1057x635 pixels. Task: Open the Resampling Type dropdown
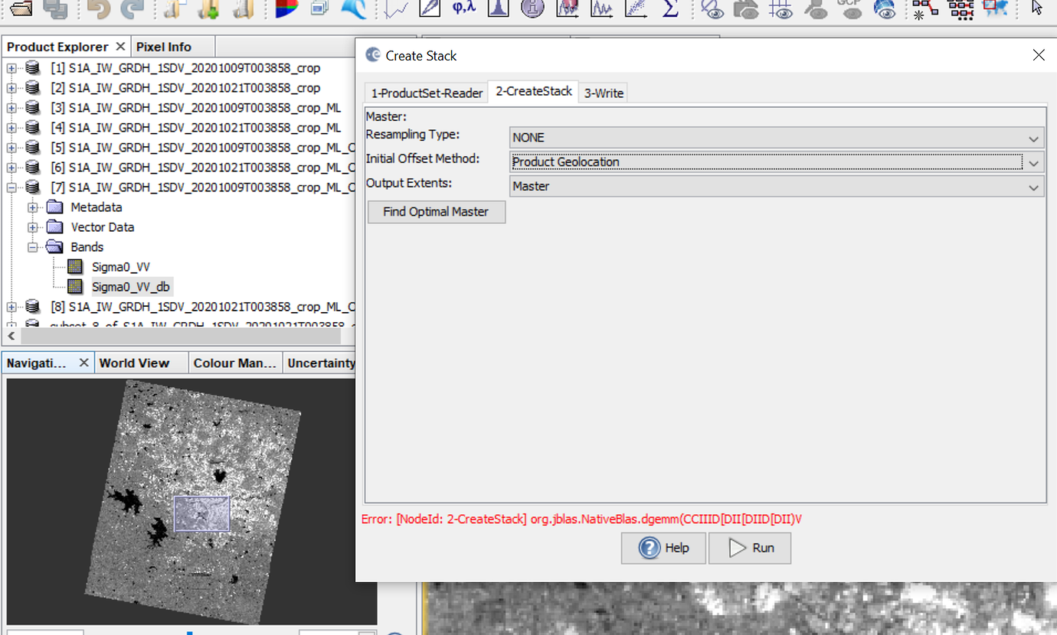pyautogui.click(x=777, y=138)
